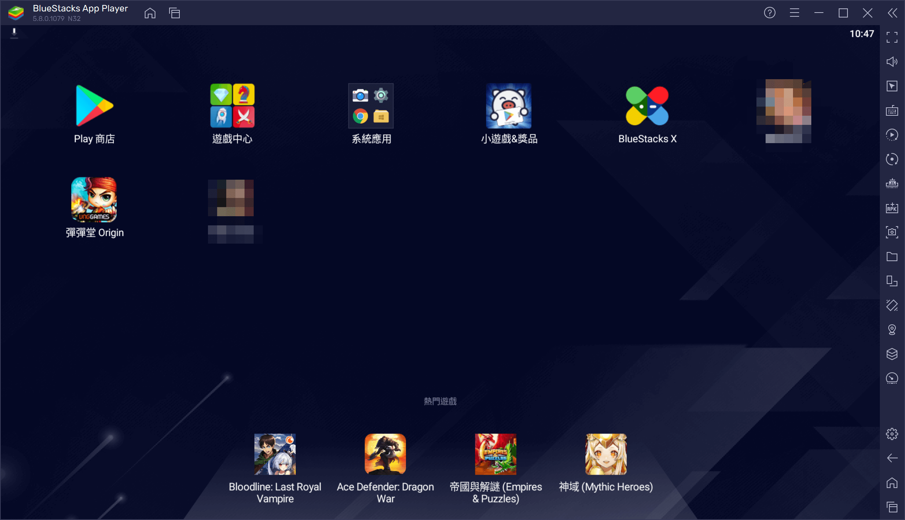Open the 彈彈堂 Origin game
This screenshot has height=520, width=905.
point(94,199)
